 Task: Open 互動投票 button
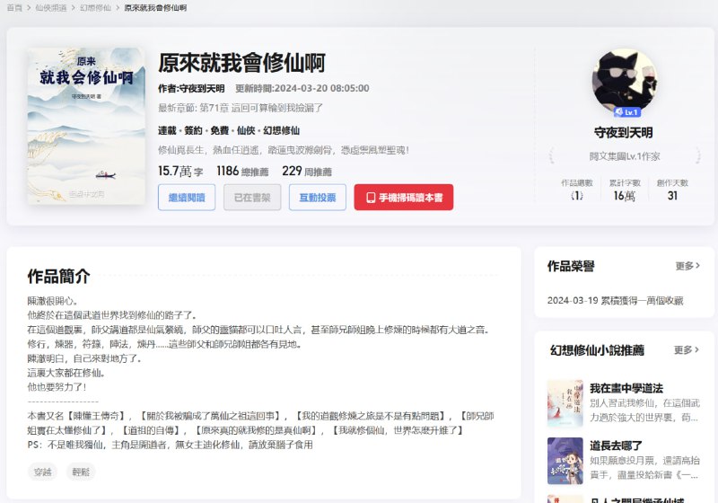318,198
